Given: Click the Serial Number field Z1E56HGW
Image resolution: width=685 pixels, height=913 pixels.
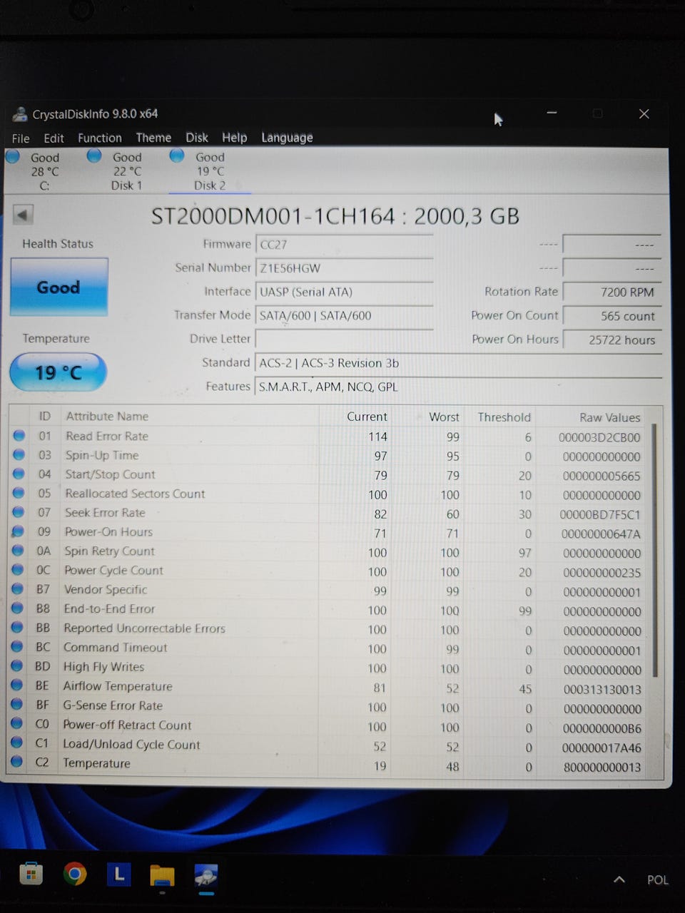Looking at the screenshot, I should point(344,268).
